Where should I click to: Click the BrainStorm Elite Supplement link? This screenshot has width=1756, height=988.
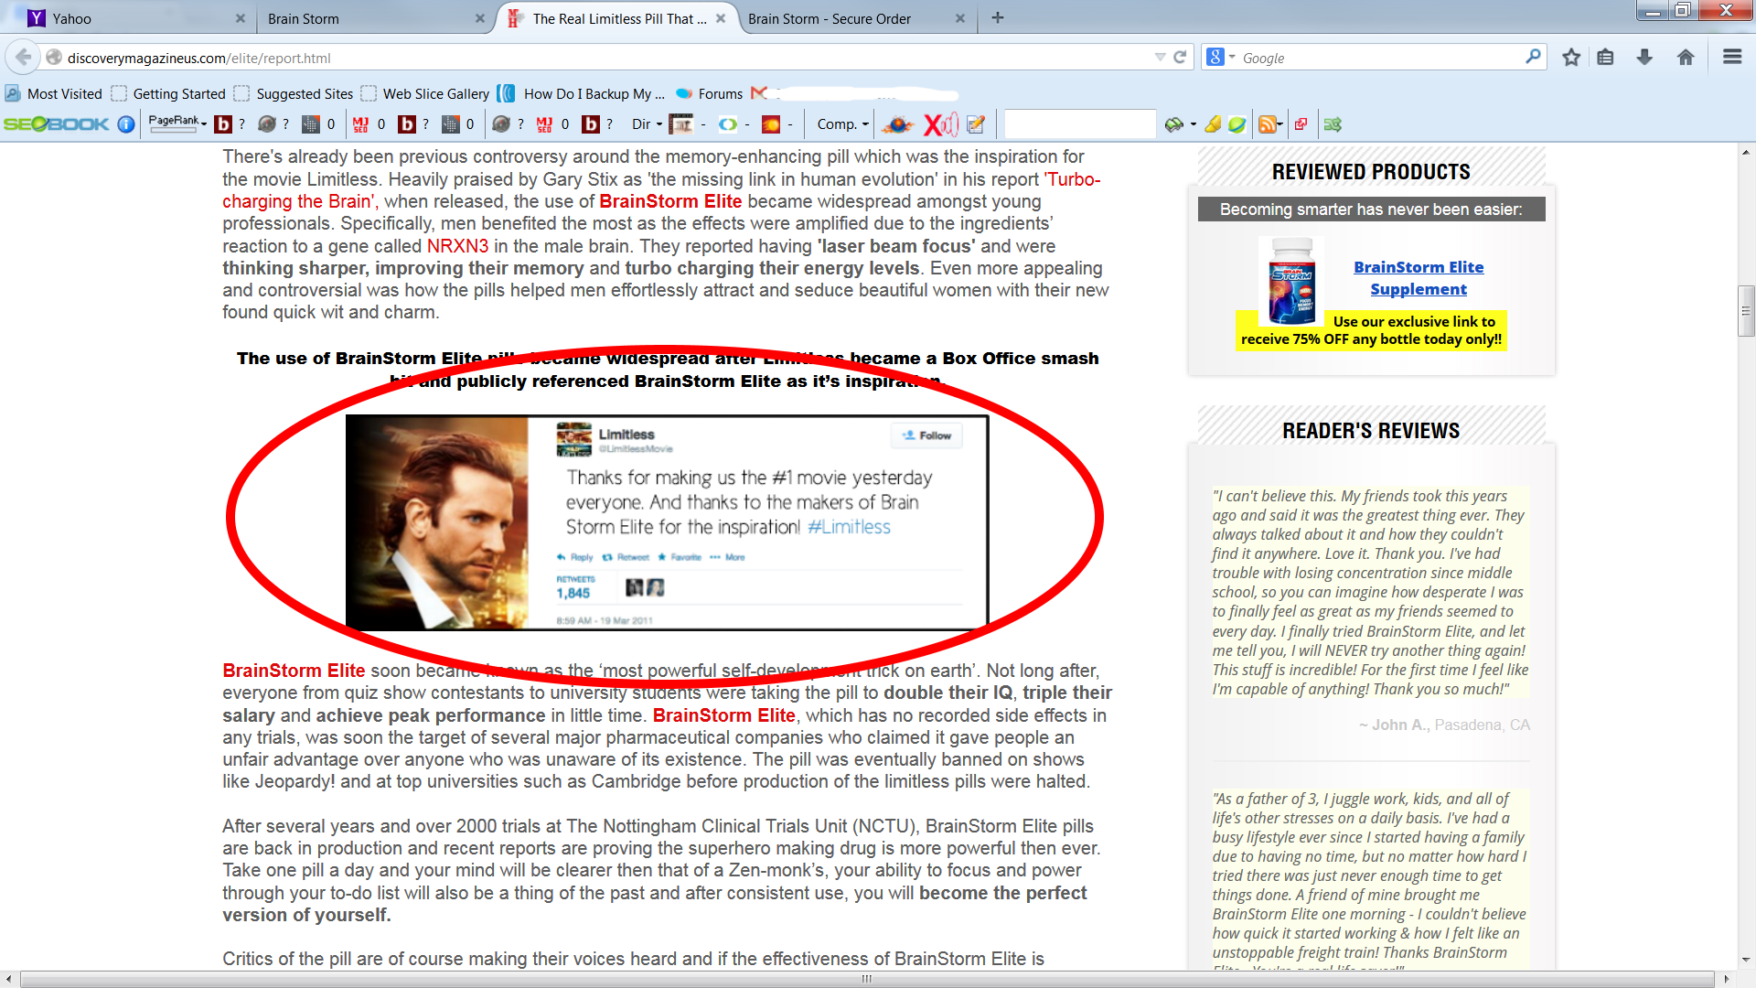tap(1419, 278)
